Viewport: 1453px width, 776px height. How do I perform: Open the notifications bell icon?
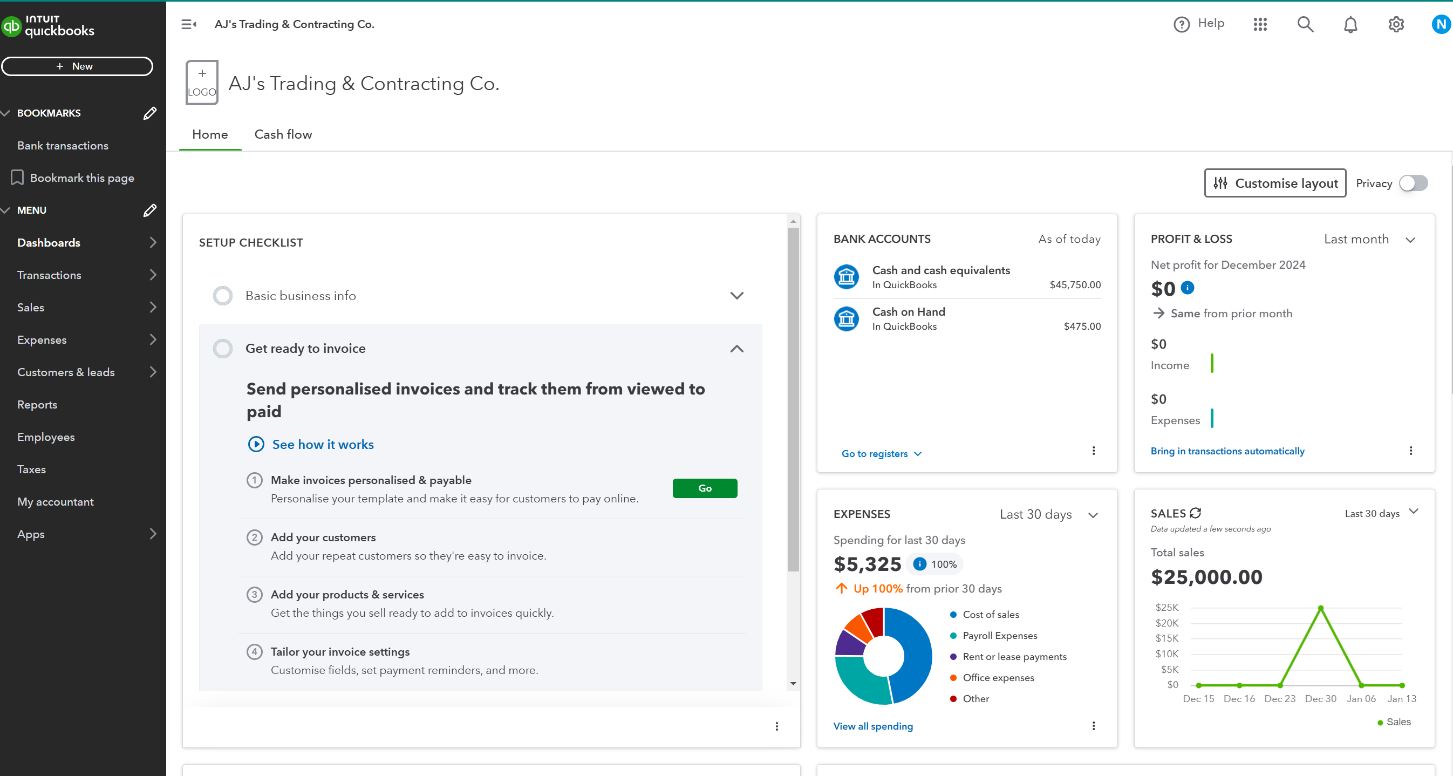pyautogui.click(x=1350, y=24)
